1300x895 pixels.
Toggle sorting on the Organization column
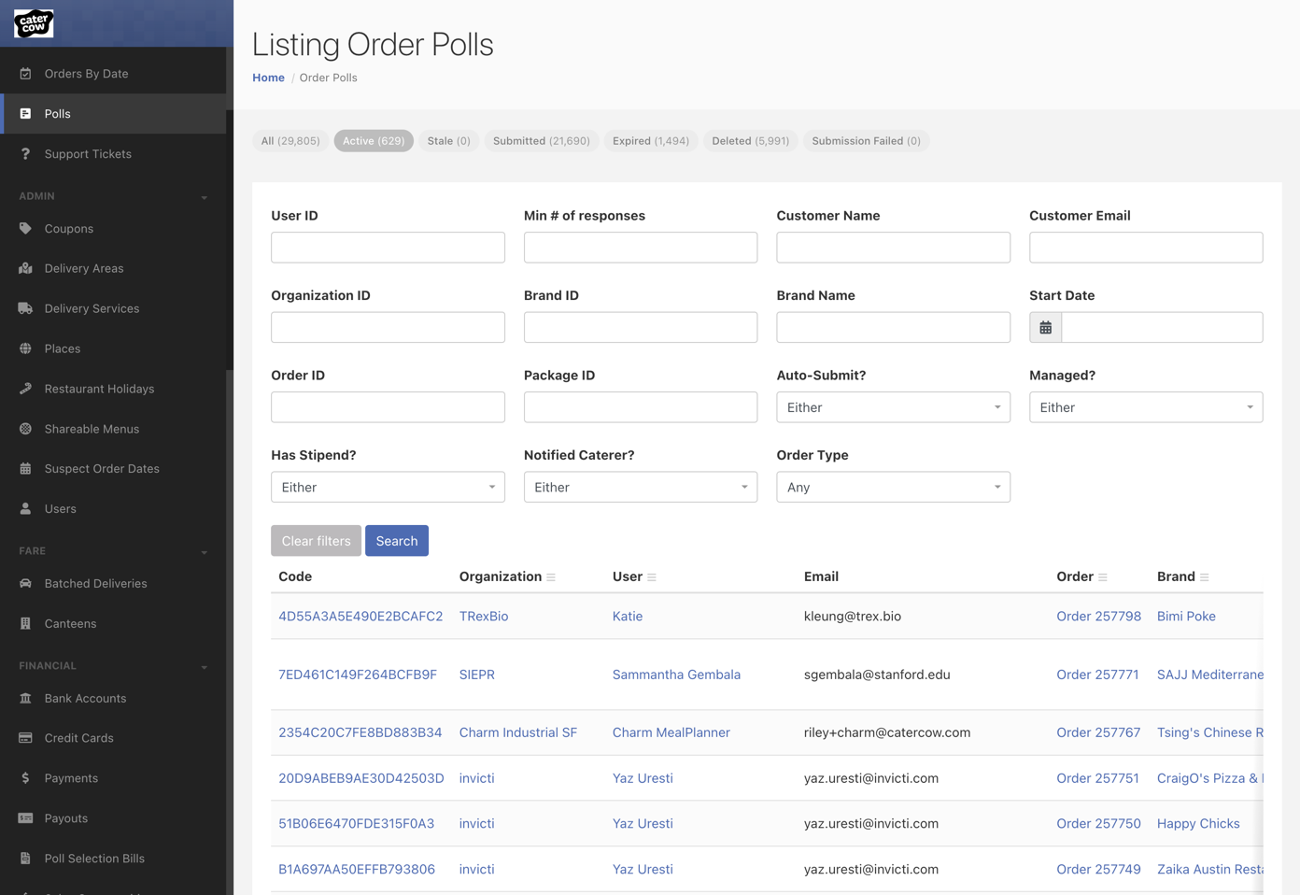click(x=550, y=576)
